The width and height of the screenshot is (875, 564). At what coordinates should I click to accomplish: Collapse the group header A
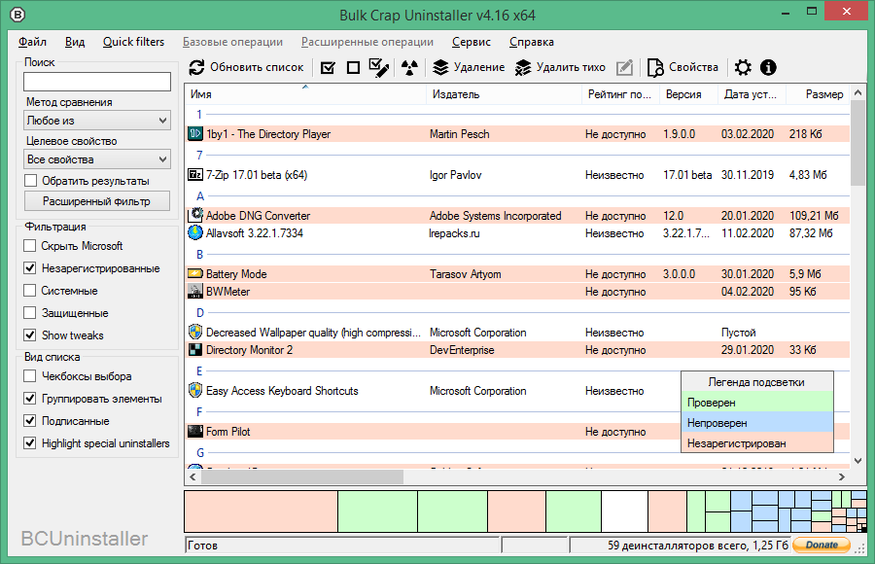[x=200, y=196]
